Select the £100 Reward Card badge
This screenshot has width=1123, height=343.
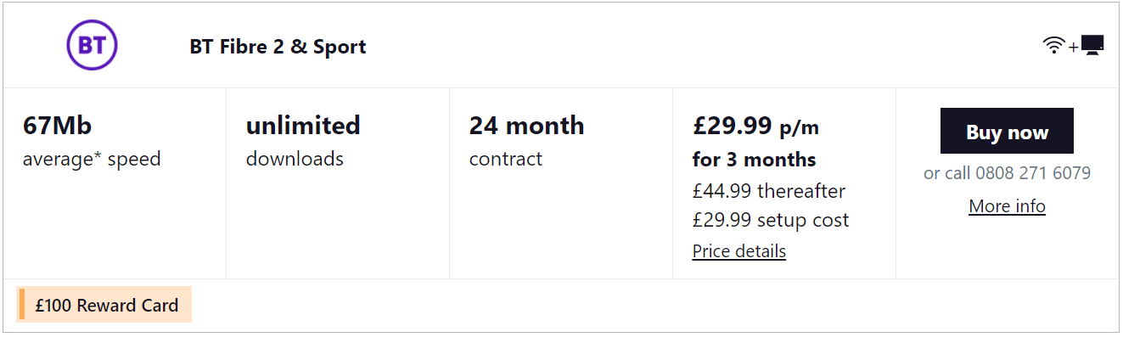pyautogui.click(x=106, y=306)
